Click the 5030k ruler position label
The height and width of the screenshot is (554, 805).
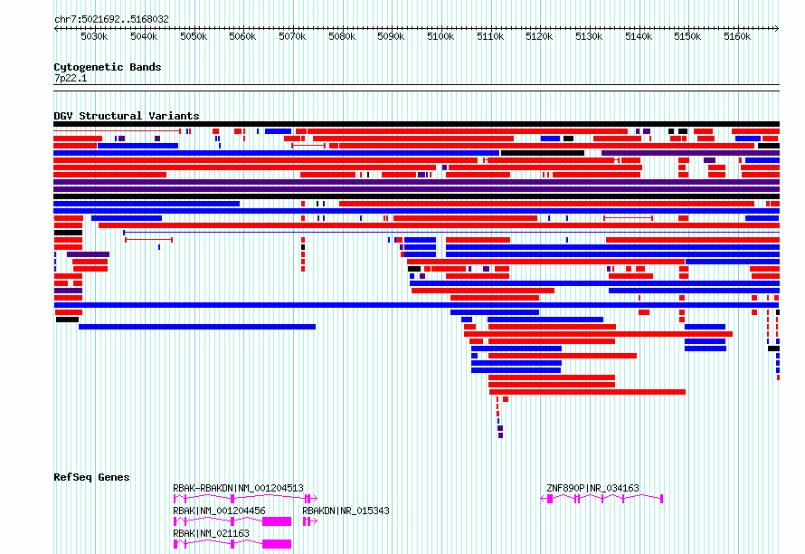pos(94,36)
